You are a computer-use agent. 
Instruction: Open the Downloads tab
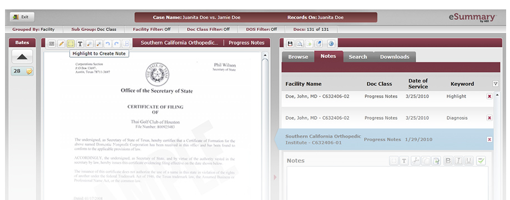coord(395,57)
